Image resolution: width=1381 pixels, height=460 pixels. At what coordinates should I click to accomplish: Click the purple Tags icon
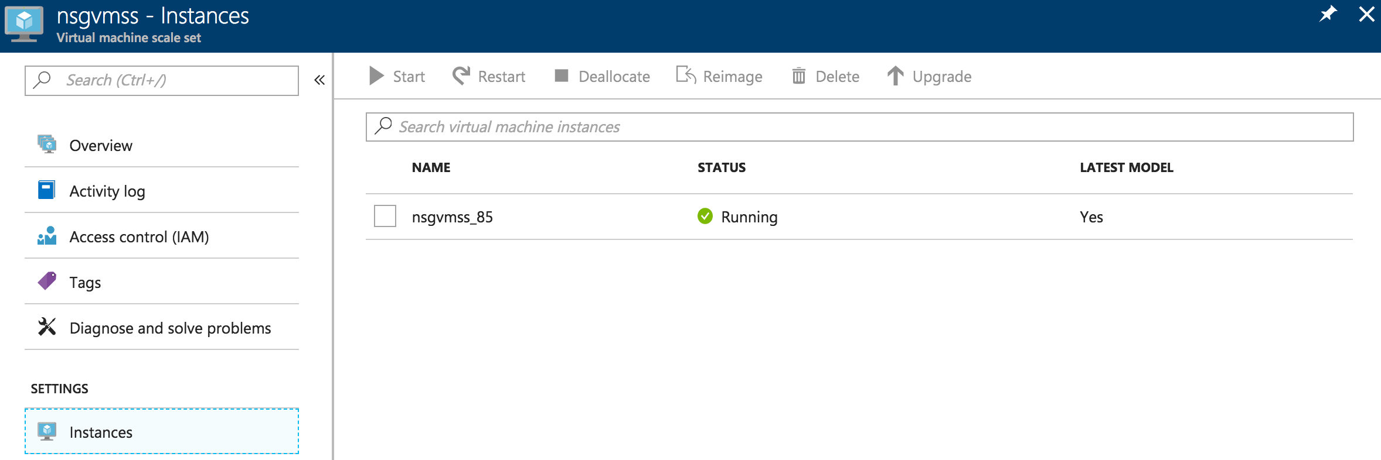[47, 281]
